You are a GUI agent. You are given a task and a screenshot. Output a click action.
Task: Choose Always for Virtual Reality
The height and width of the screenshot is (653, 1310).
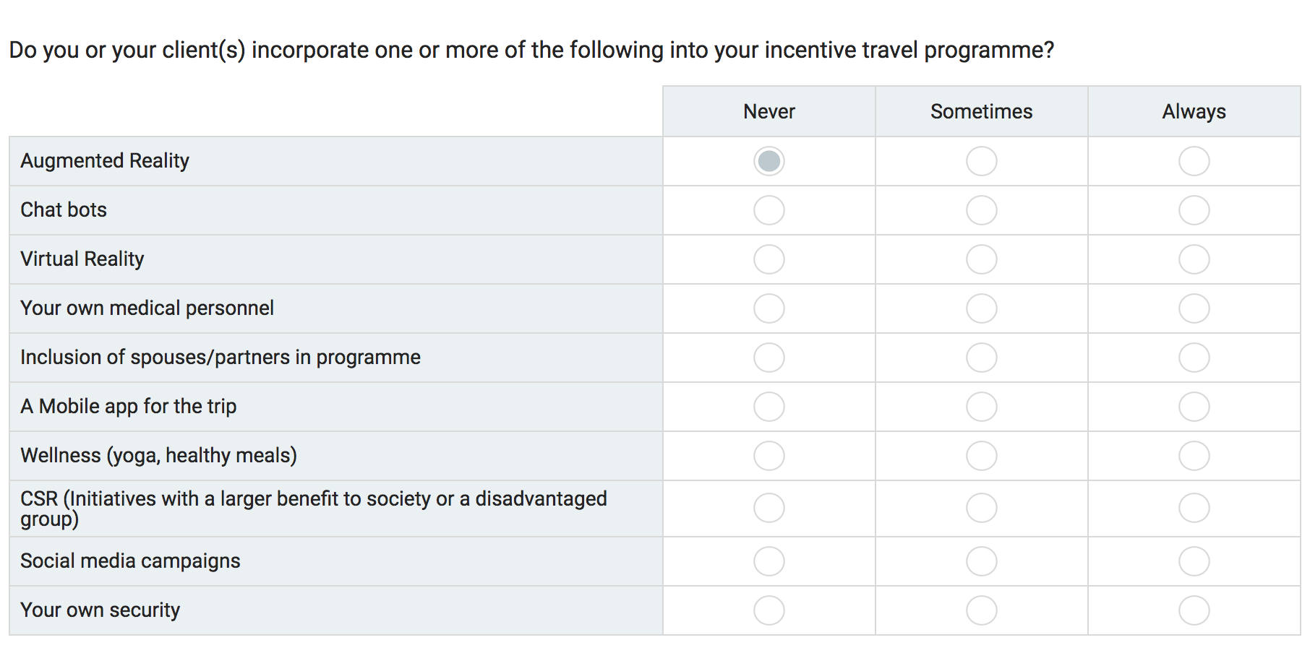1194,259
